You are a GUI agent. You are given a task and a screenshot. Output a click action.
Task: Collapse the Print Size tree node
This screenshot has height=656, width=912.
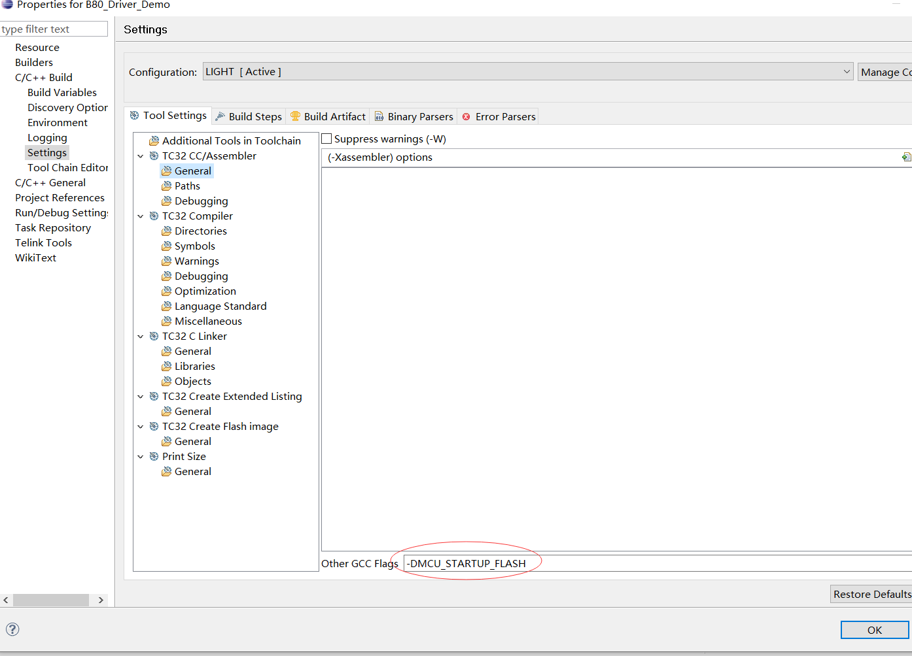tap(140, 457)
